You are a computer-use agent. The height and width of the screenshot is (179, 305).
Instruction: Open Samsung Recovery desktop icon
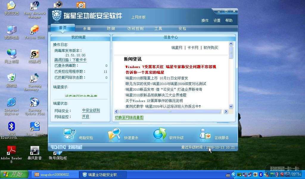tap(35, 82)
